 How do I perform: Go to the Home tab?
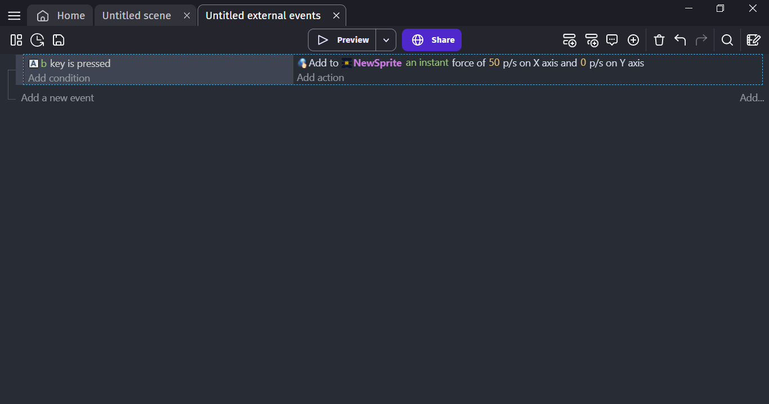point(60,15)
